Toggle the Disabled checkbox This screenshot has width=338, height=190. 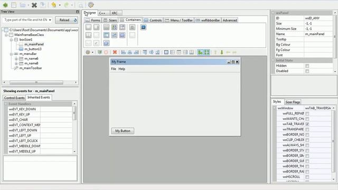[x=307, y=71]
